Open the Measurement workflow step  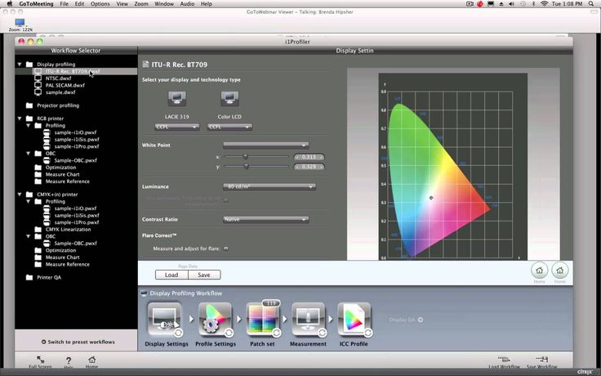pyautogui.click(x=308, y=320)
